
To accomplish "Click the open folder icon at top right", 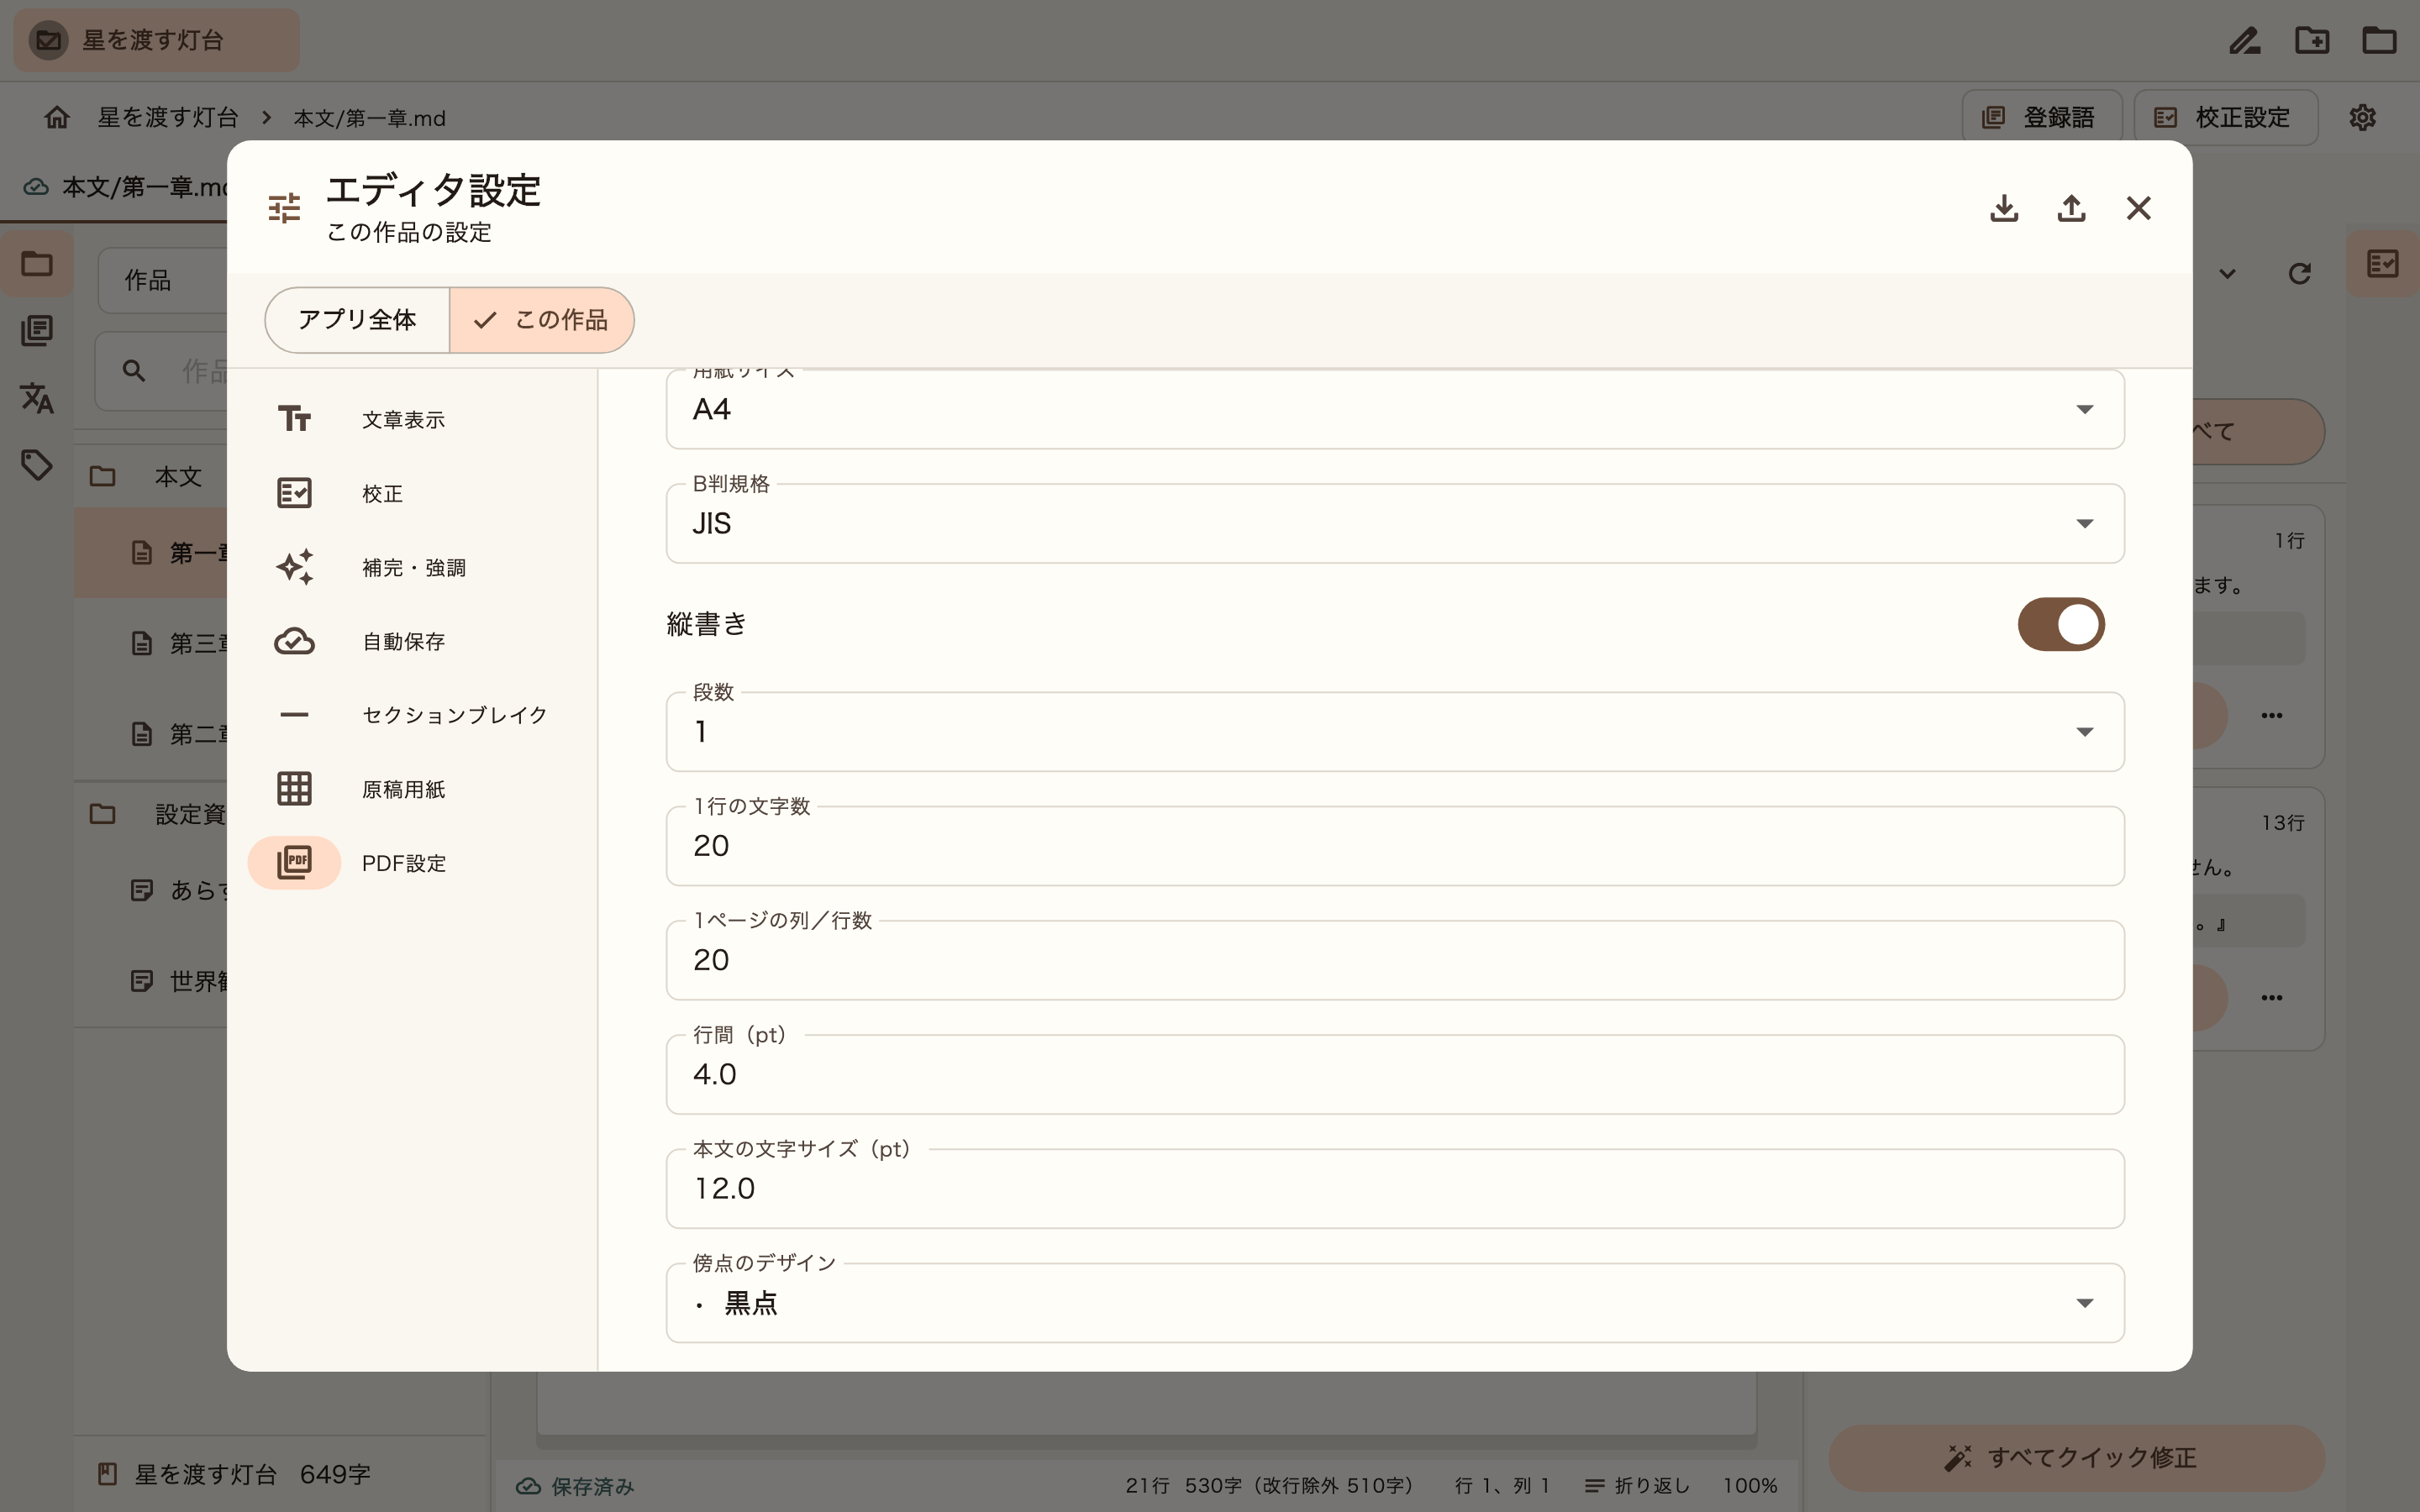I will (2379, 40).
